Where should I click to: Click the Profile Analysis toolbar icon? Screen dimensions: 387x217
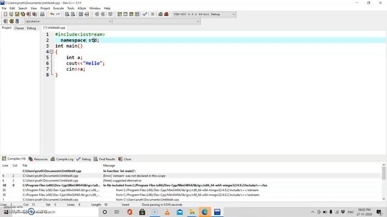(160, 14)
